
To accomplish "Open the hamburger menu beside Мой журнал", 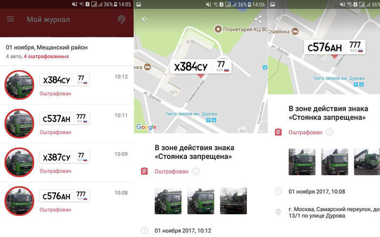I will click(10, 20).
